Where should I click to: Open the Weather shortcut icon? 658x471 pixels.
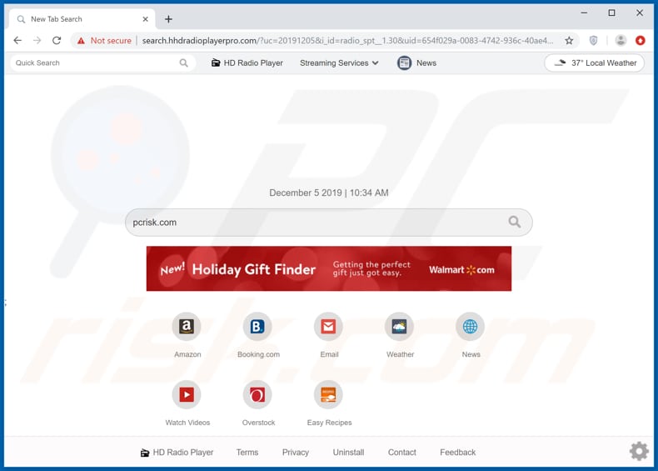(x=399, y=327)
